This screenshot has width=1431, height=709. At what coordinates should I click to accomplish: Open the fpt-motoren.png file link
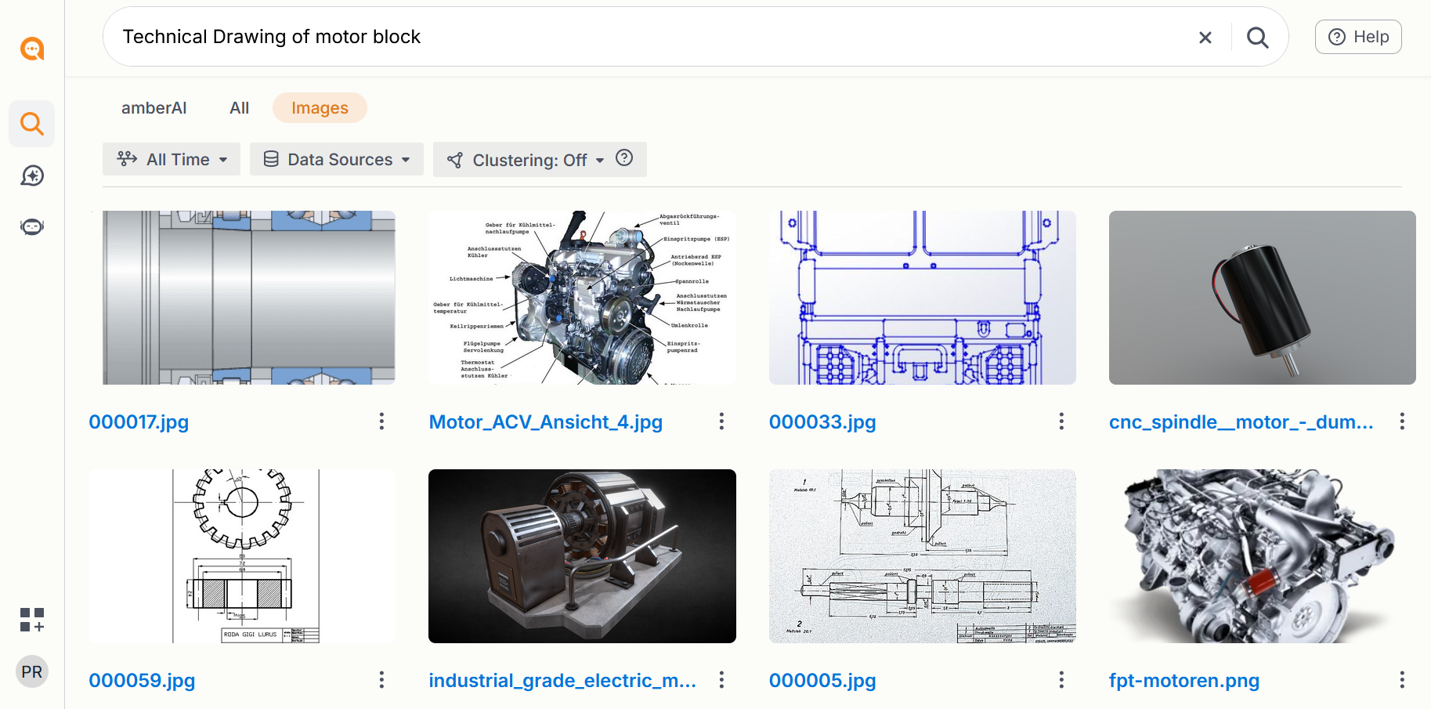click(x=1184, y=681)
